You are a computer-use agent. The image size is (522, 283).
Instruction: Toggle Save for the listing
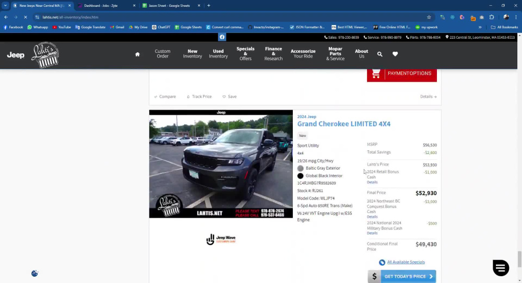229,97
